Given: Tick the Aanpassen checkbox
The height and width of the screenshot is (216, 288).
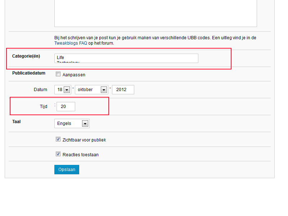Looking at the screenshot, I should [x=58, y=74].
